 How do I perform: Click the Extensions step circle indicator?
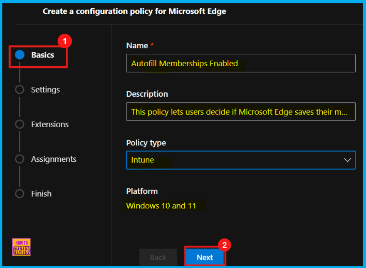tap(20, 124)
